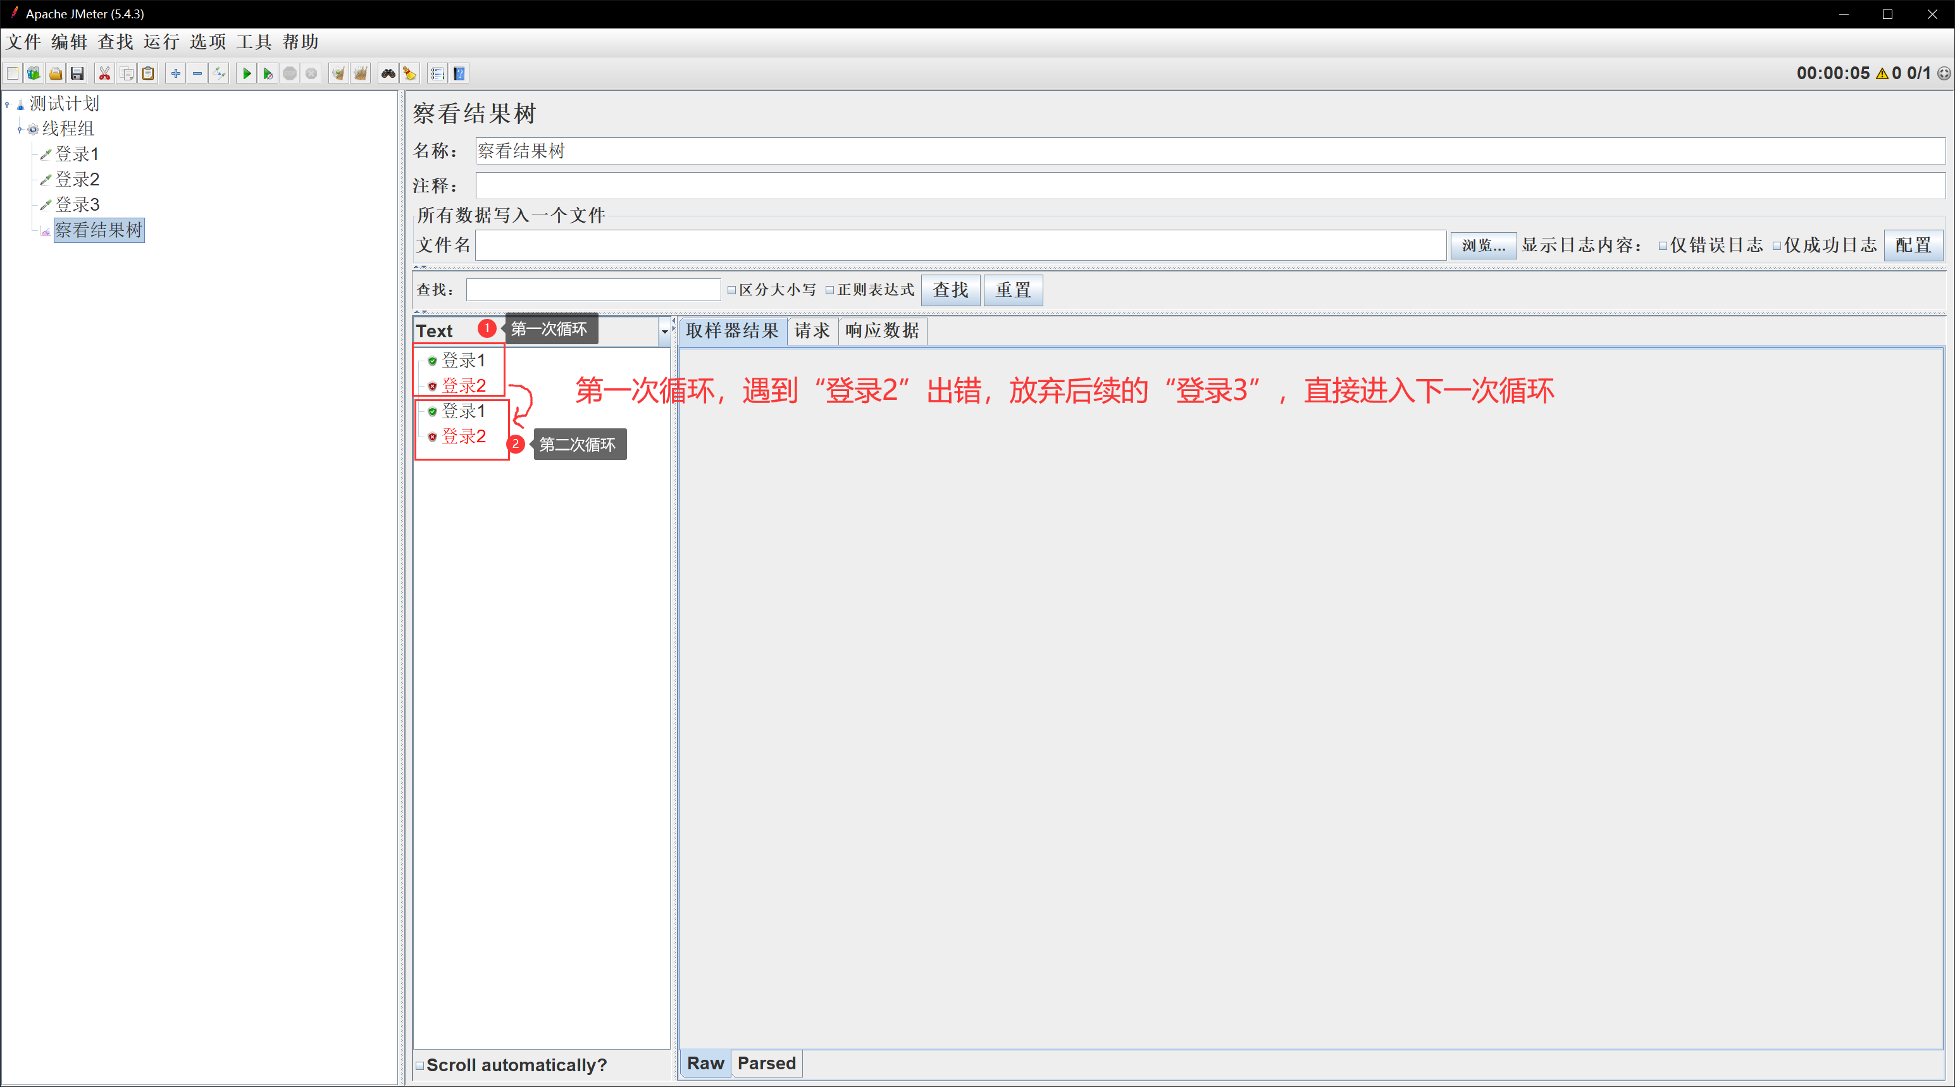Screen dimensions: 1955x1087
Task: Check the 区分大小写 option
Action: click(x=731, y=290)
